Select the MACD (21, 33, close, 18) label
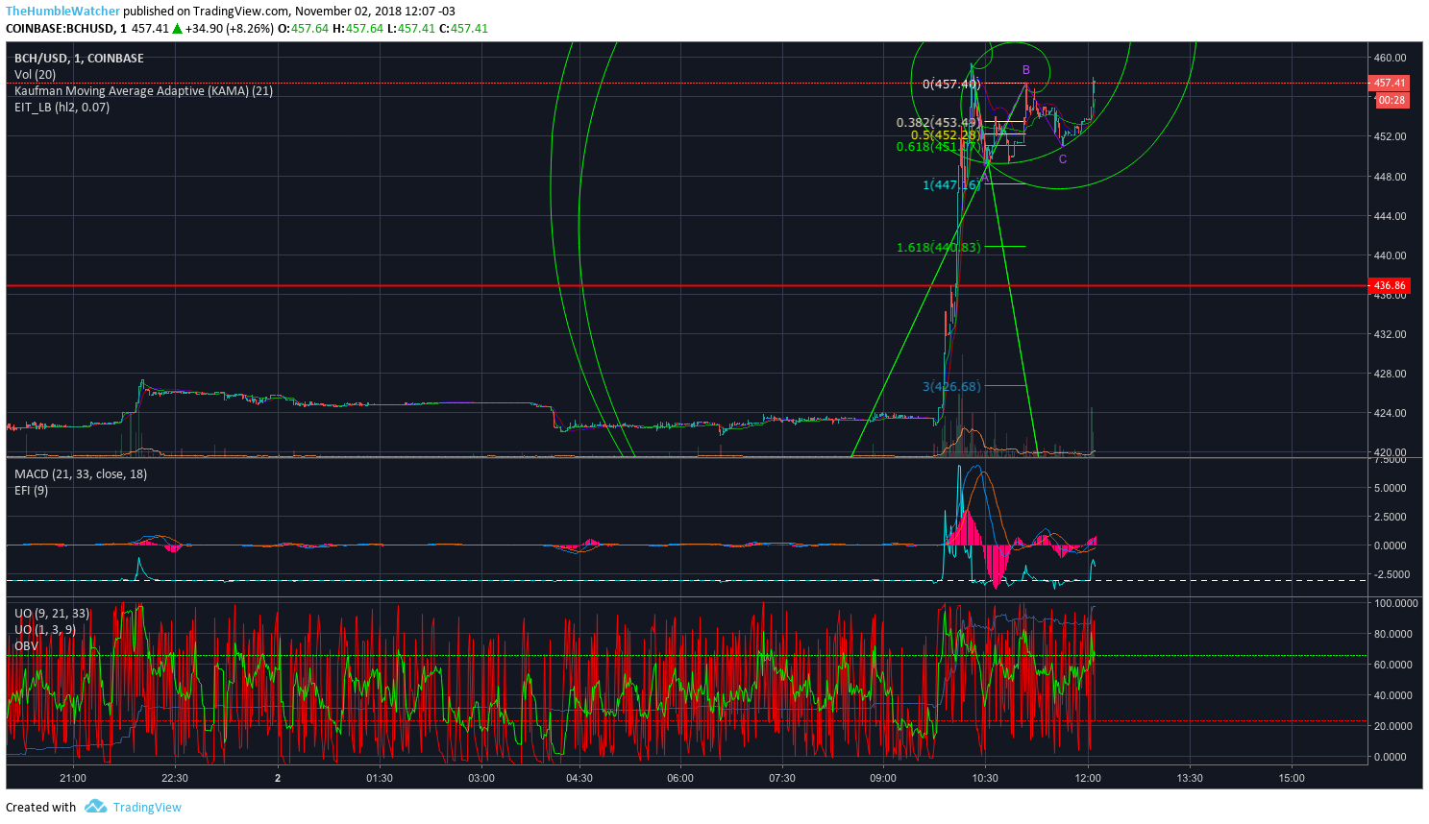This screenshot has height=824, width=1429. click(x=81, y=473)
